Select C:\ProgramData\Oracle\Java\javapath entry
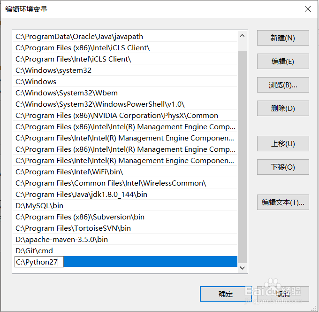 125,37
